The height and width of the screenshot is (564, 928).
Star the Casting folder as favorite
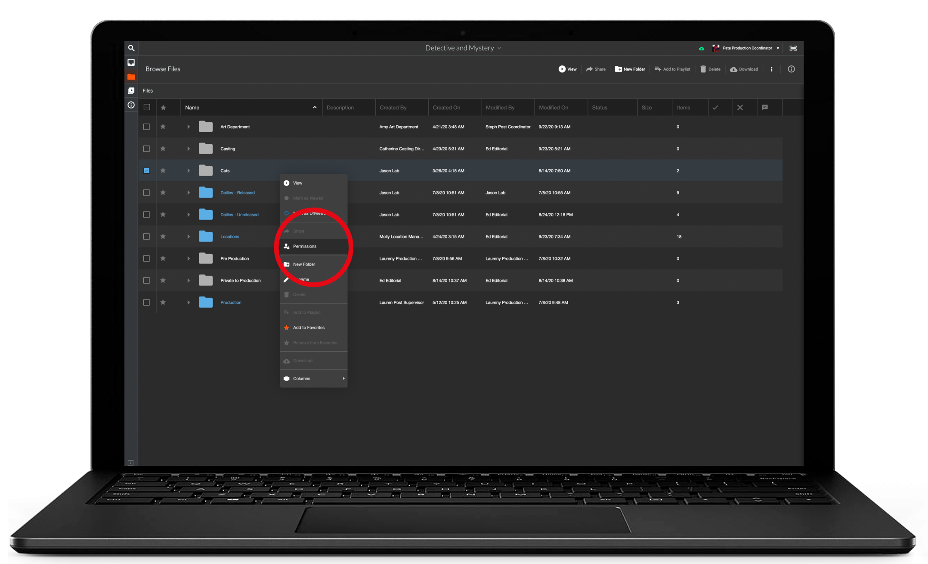[163, 149]
